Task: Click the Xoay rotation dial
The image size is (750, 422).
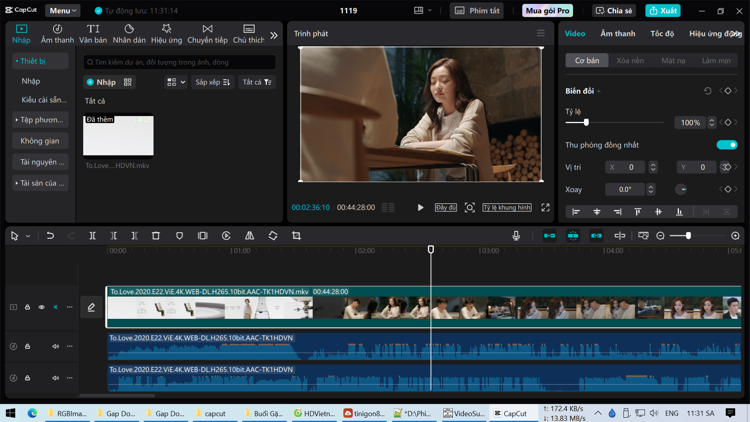Action: [x=681, y=190]
